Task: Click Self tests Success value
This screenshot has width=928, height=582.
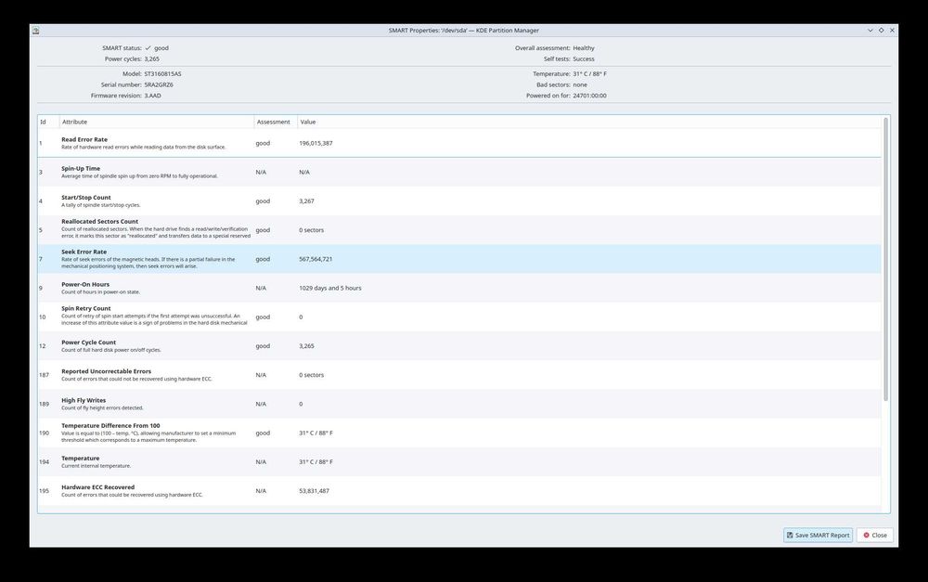Action: (x=584, y=58)
